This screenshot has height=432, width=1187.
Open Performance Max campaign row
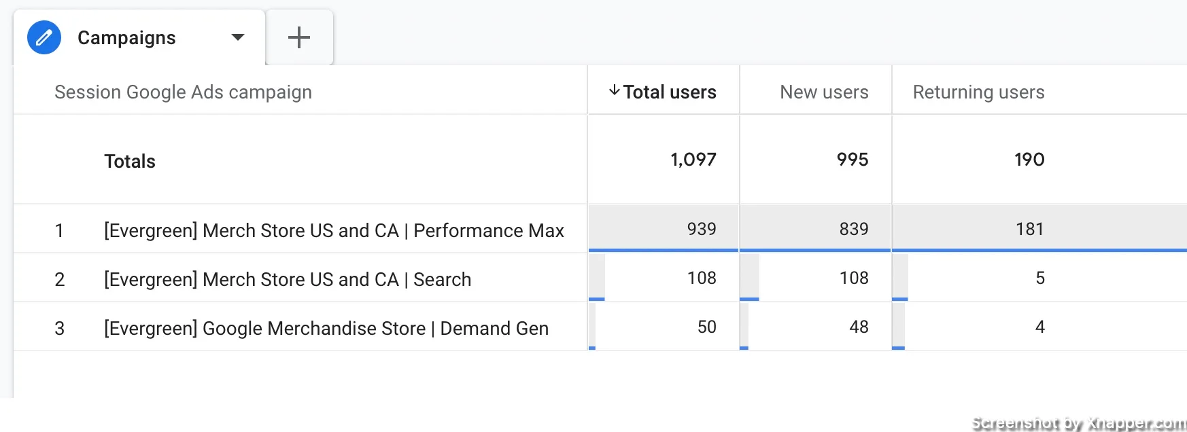pyautogui.click(x=334, y=230)
